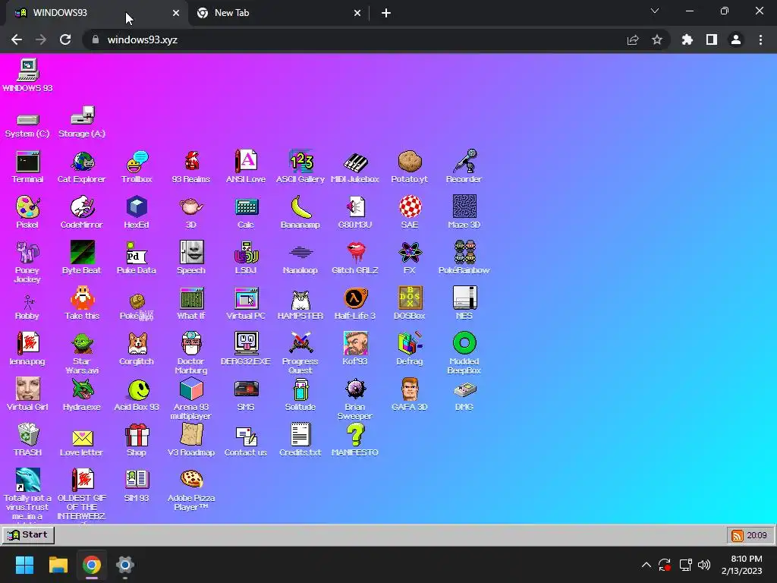The image size is (777, 583).
Task: Open the FX atom icon
Action: click(x=410, y=258)
